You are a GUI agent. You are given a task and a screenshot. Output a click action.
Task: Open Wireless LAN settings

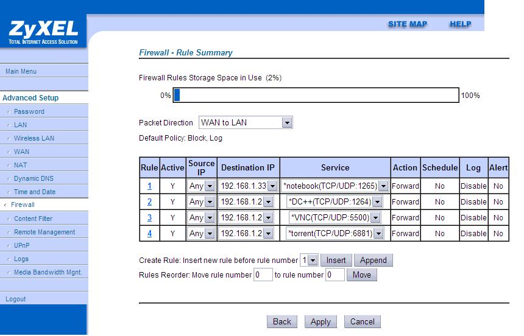(34, 138)
